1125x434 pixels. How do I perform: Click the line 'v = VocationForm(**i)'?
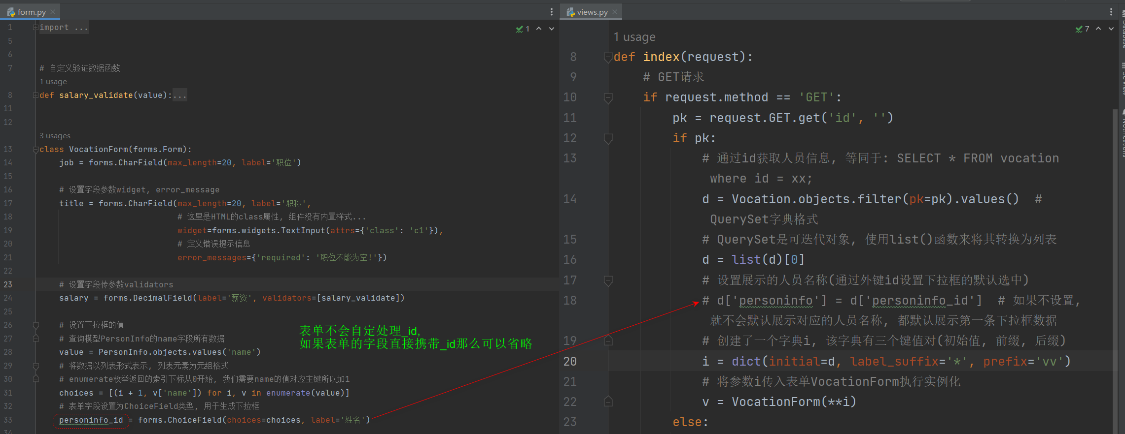click(779, 402)
